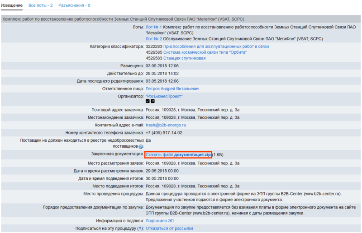This screenshot has height=233, width=362.
Task: Select the 'Извещение' tab
Action: coord(12,5)
